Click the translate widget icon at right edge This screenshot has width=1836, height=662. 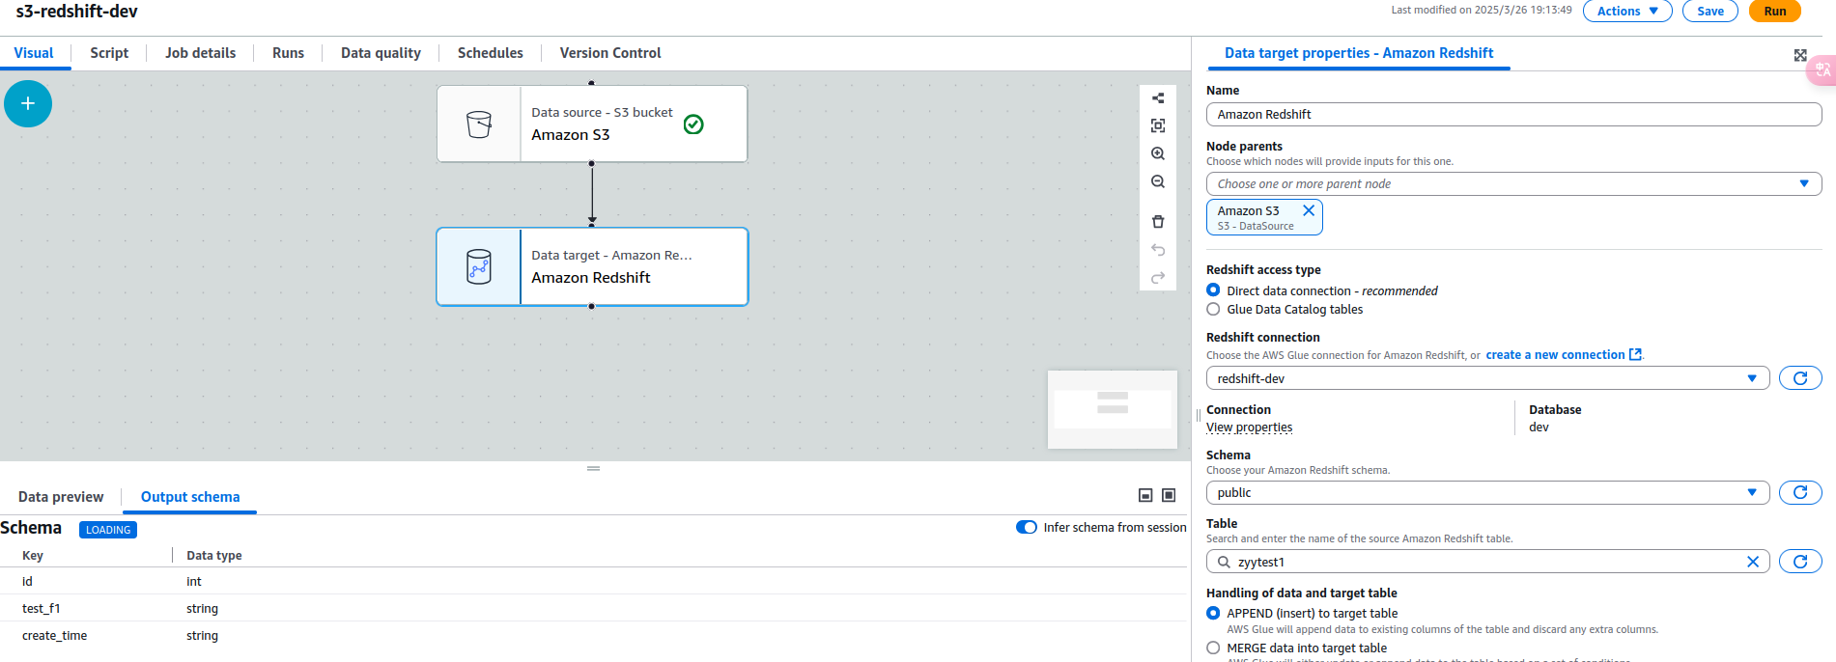pyautogui.click(x=1822, y=69)
